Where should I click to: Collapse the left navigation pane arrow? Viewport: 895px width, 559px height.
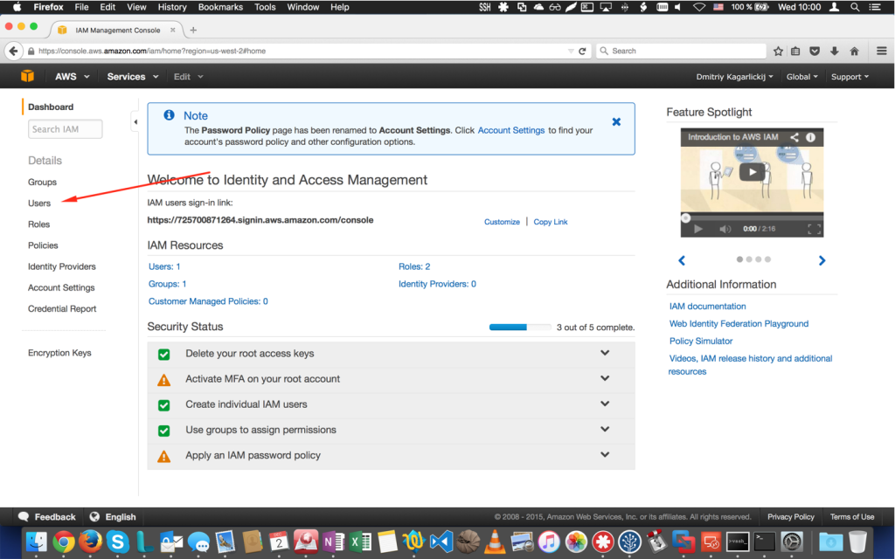pyautogui.click(x=135, y=121)
